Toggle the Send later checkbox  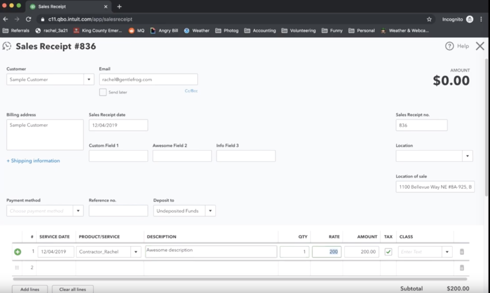[x=103, y=92]
